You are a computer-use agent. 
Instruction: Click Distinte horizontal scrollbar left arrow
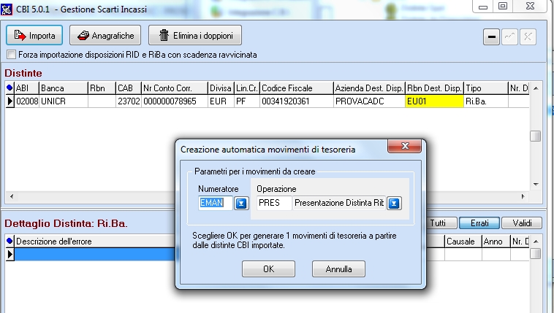coord(12,196)
